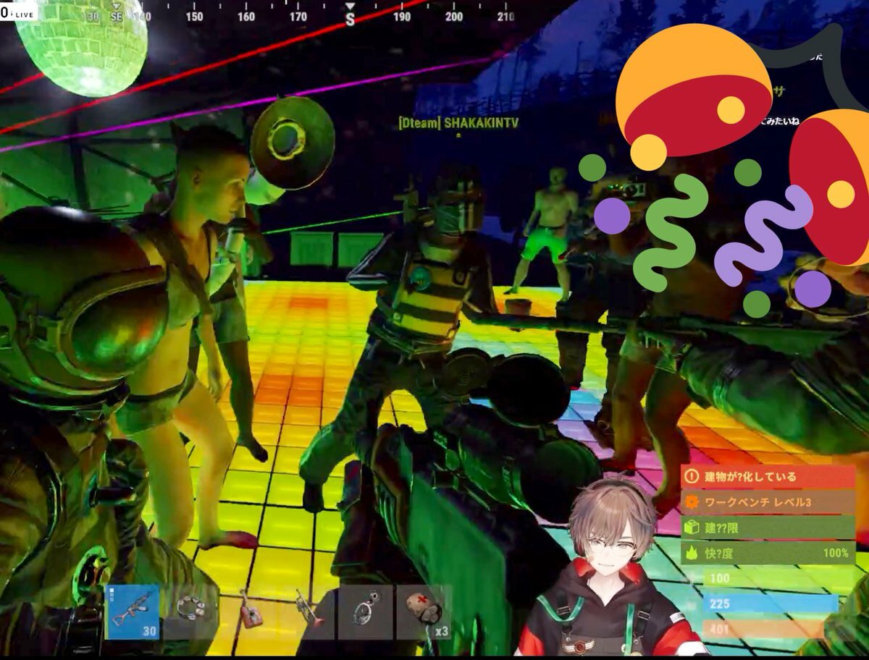
Task: Select the pan flute hotbar slot
Action: [366, 612]
